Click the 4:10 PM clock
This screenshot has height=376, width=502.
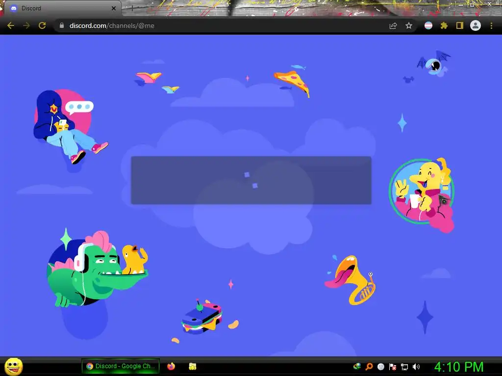[458, 367]
